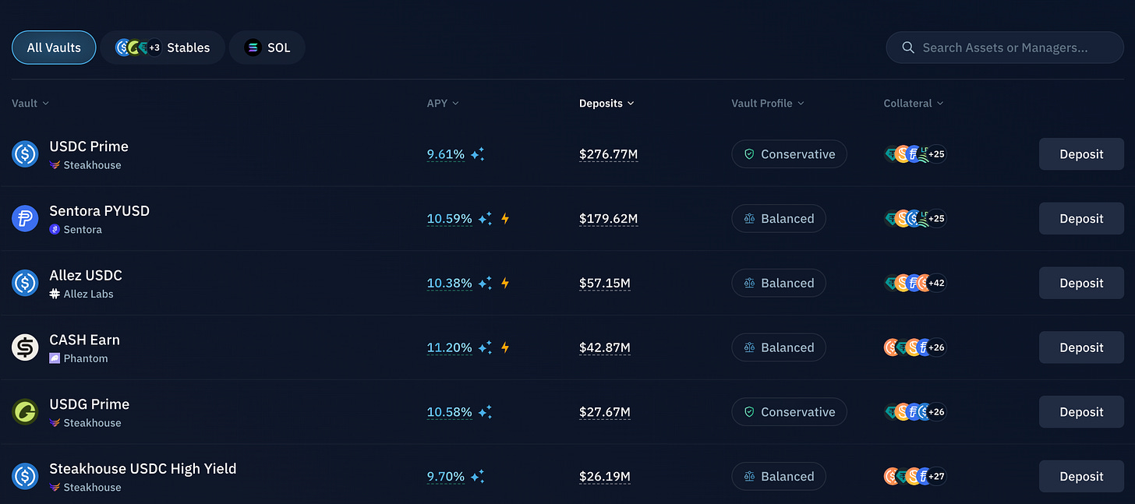The image size is (1135, 504).
Task: Click the sparkle icon beside 9.61% APY
Action: pos(477,154)
